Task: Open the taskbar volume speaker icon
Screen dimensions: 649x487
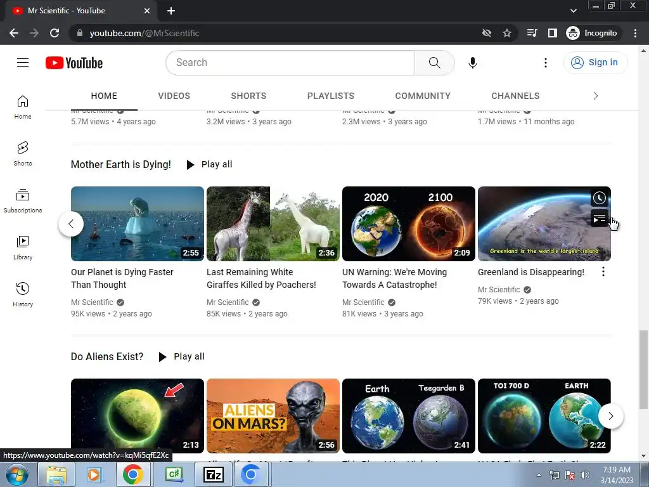Action: (x=584, y=475)
